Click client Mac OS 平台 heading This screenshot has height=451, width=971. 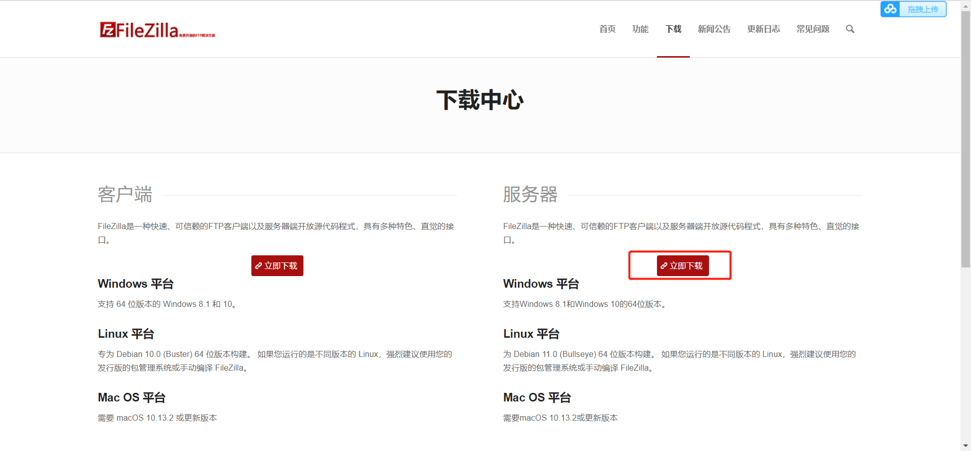pyautogui.click(x=131, y=397)
